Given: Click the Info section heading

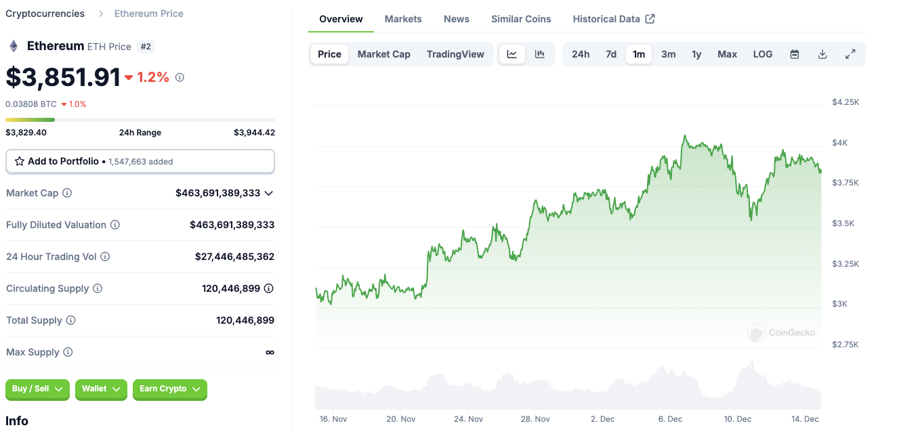Looking at the screenshot, I should [17, 421].
